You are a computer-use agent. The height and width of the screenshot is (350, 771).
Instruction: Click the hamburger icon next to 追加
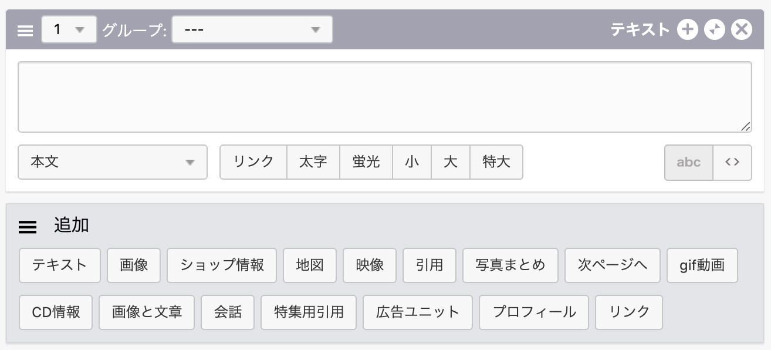[x=28, y=227]
